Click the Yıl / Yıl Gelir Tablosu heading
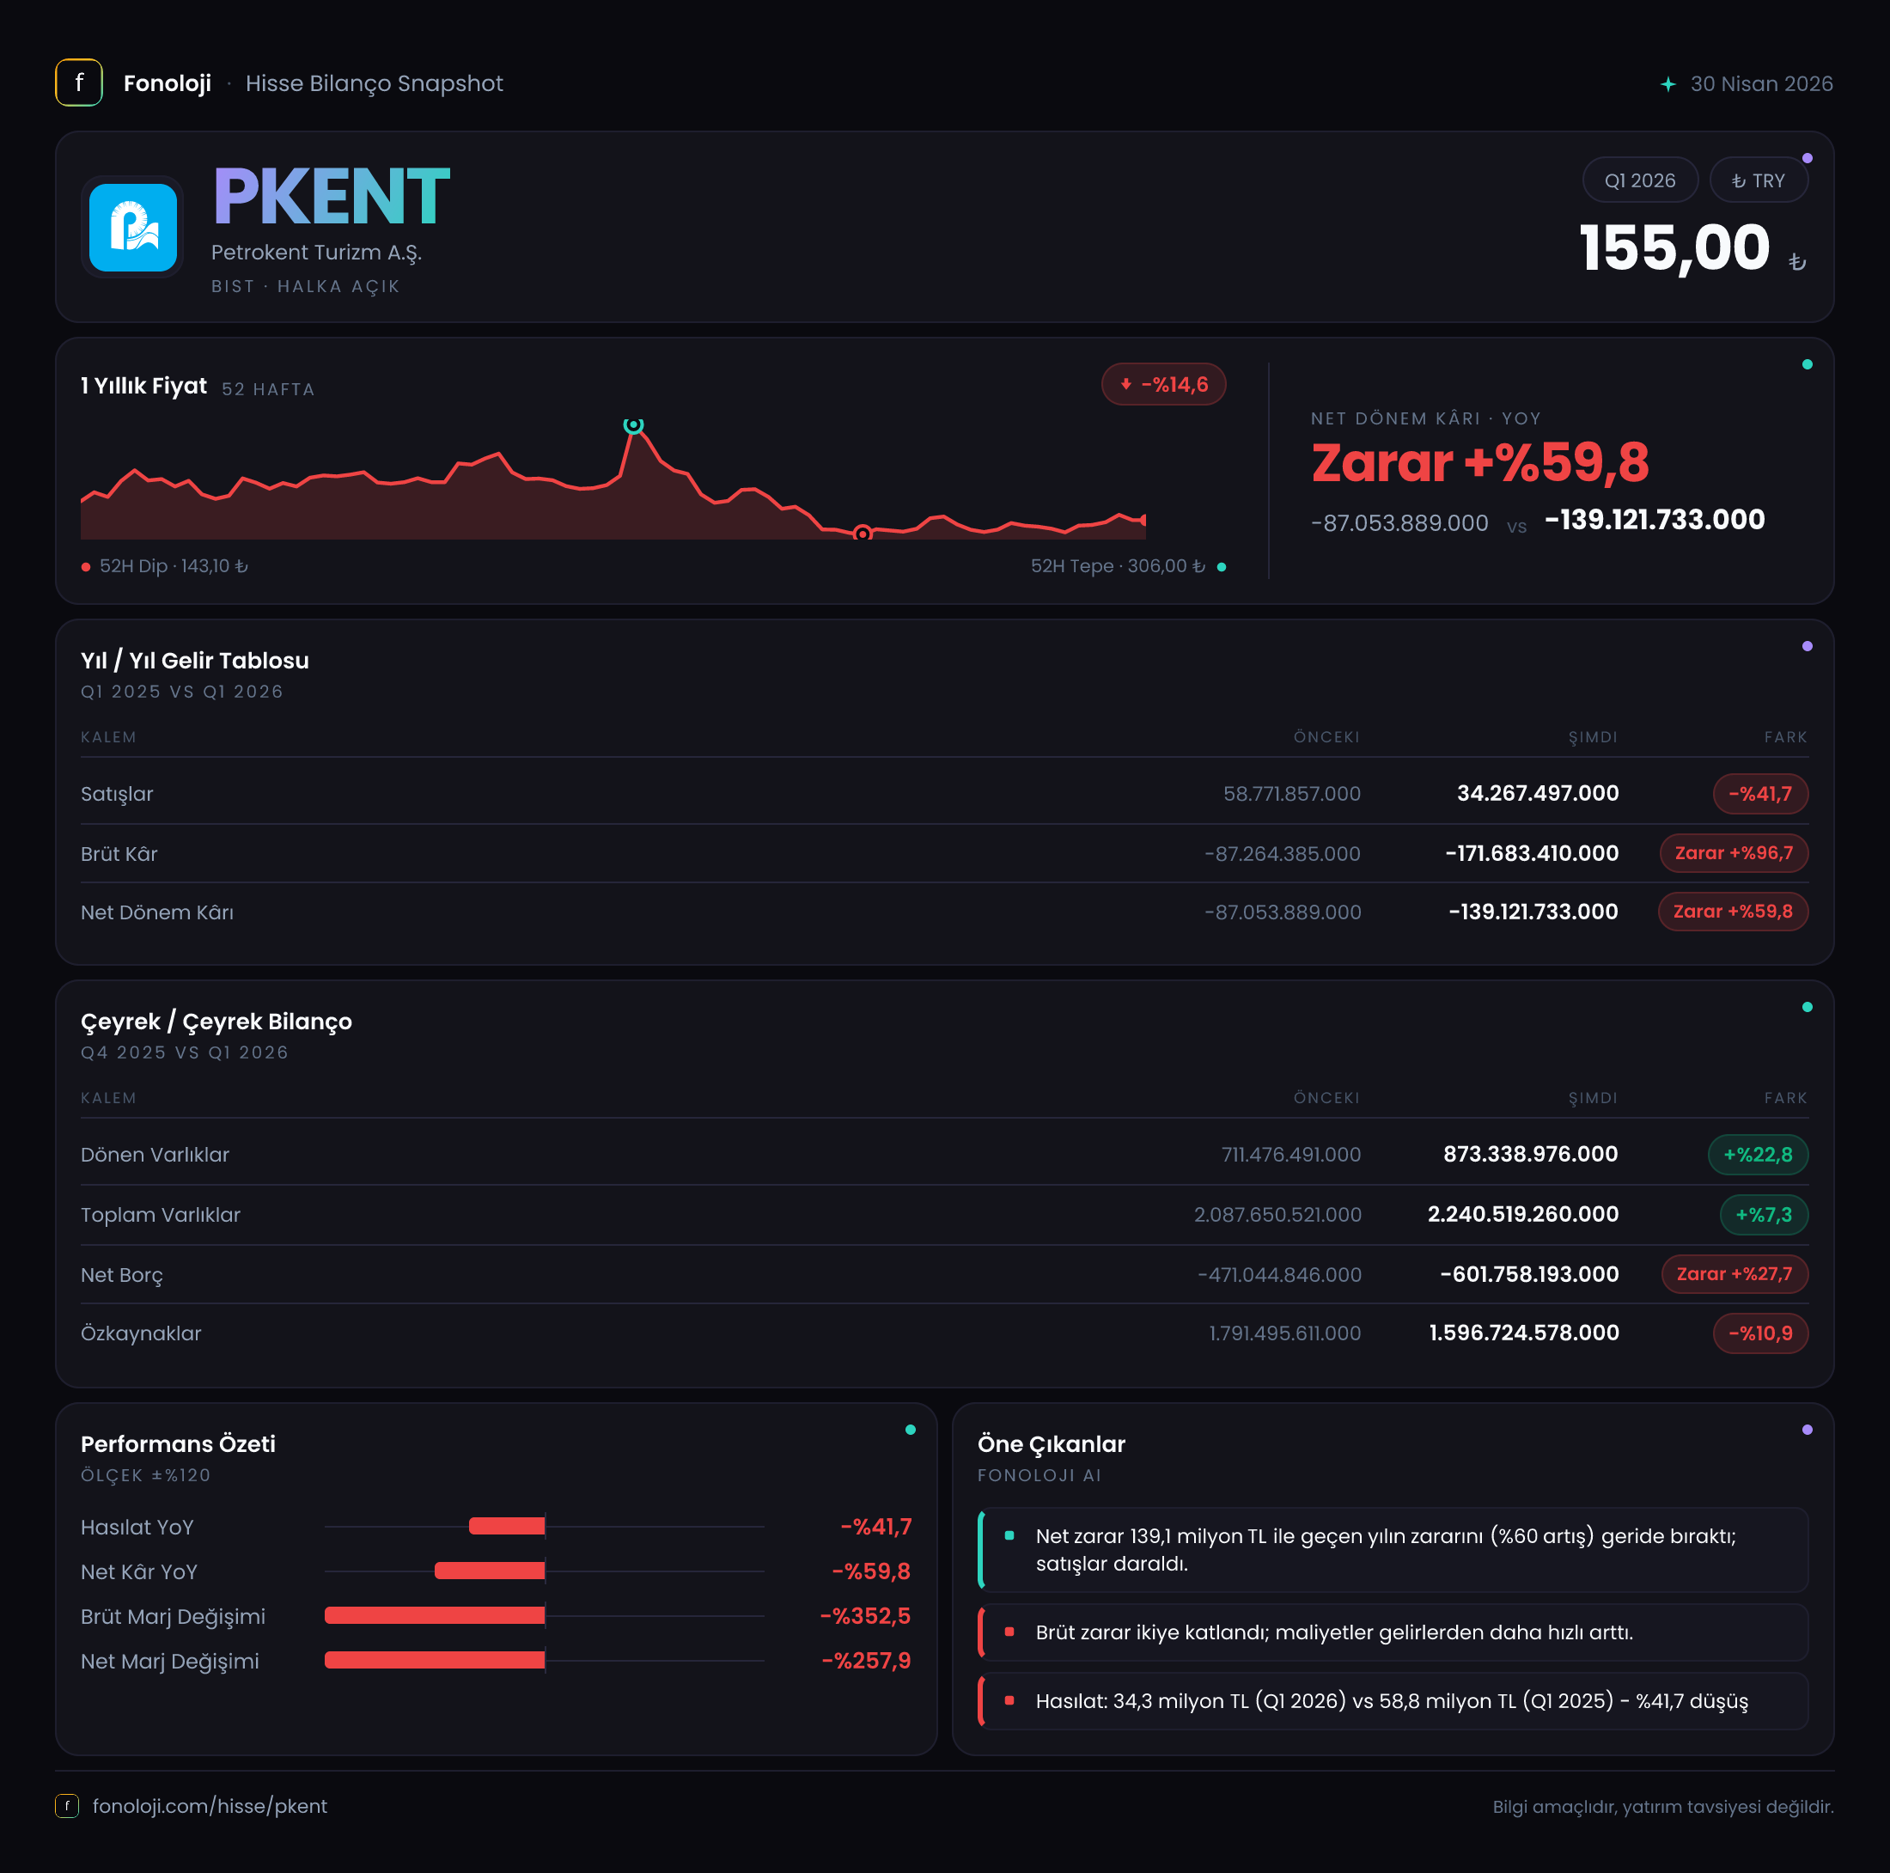The width and height of the screenshot is (1890, 1873). (195, 661)
